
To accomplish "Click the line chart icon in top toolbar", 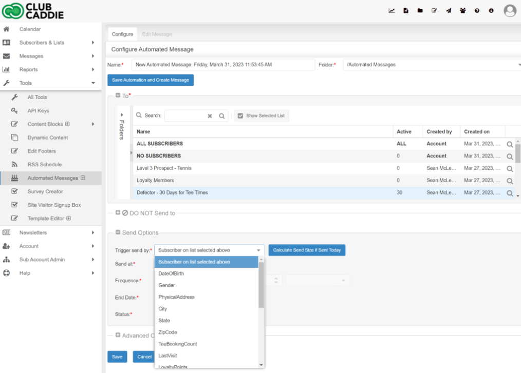I will (x=392, y=11).
